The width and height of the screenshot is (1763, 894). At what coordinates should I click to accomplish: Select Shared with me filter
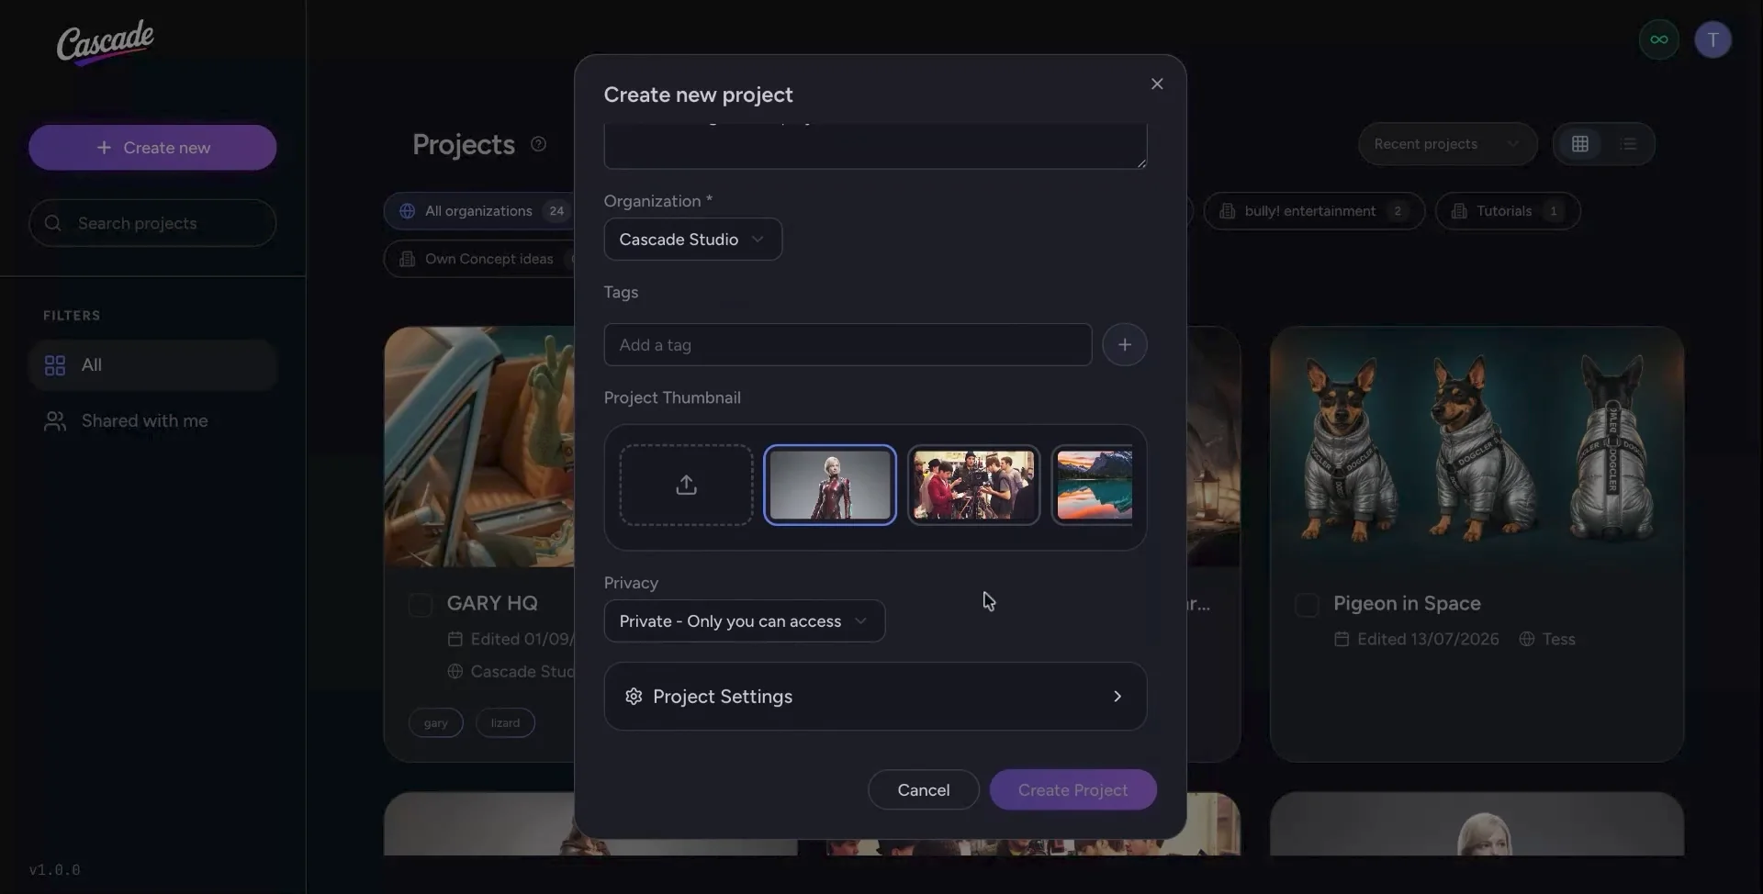tap(152, 421)
